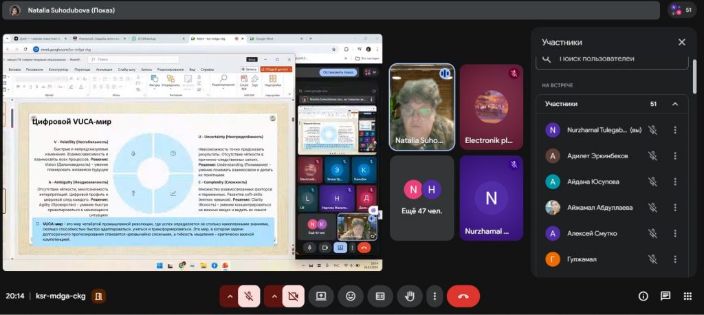704x315 pixels.
Task: Click the present screen icon
Action: point(321,296)
